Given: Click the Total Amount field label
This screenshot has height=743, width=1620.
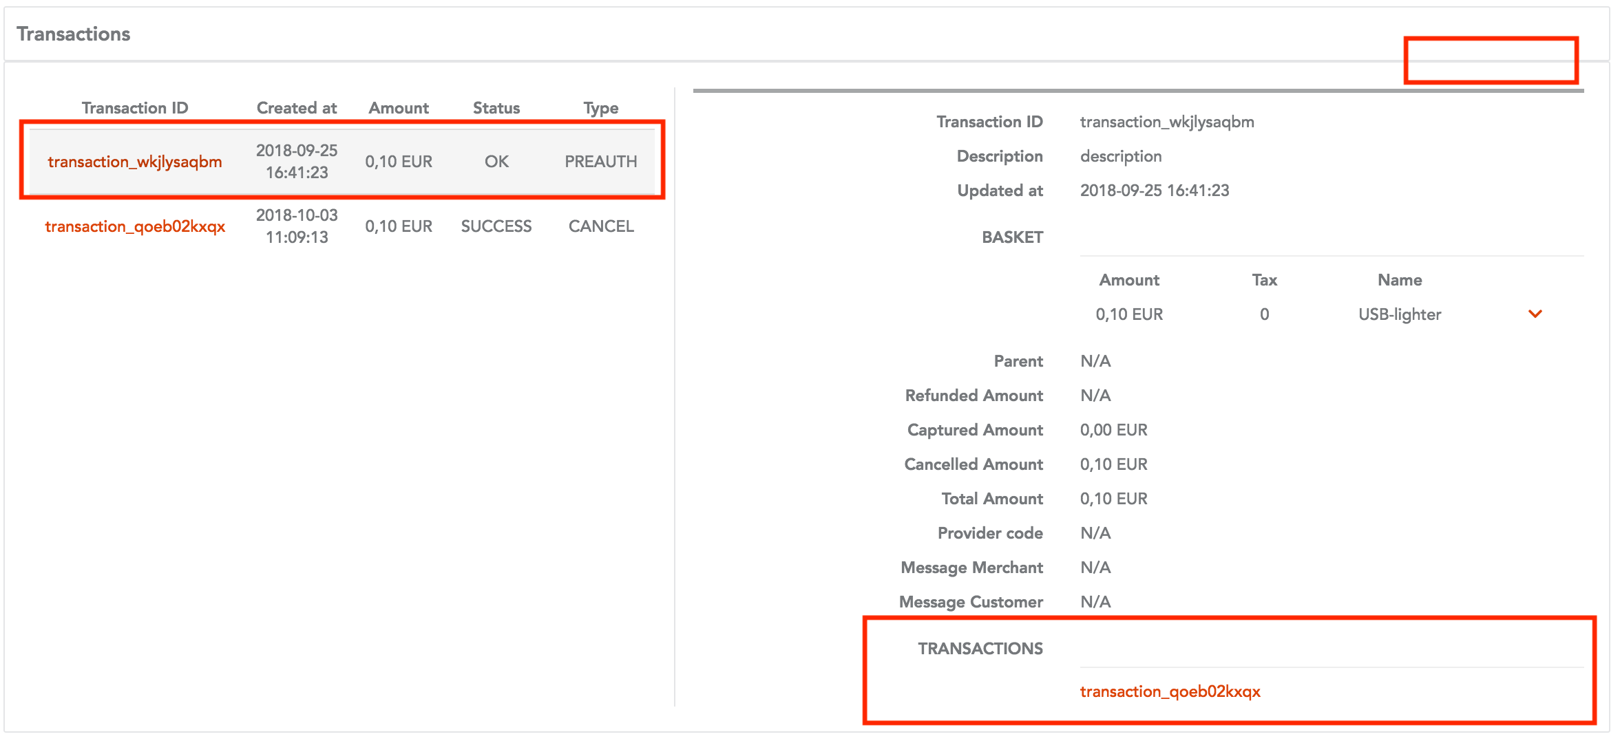Looking at the screenshot, I should point(992,499).
